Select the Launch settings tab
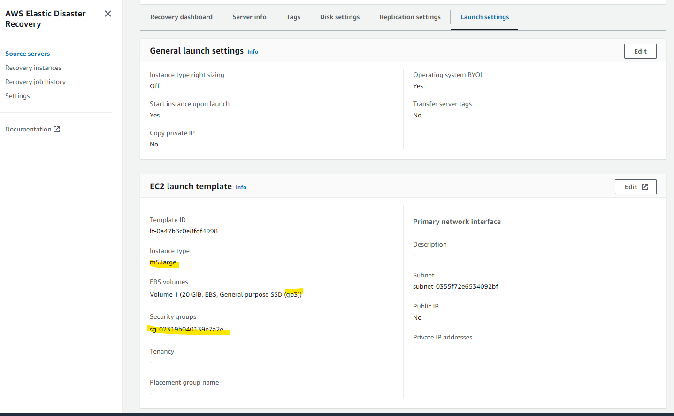This screenshot has width=674, height=416. [484, 17]
